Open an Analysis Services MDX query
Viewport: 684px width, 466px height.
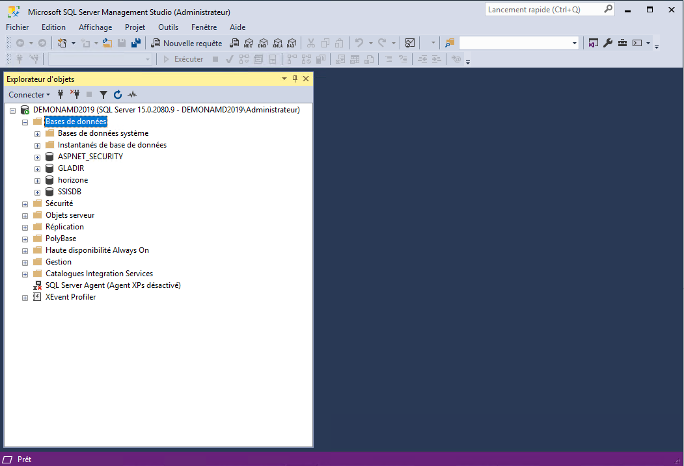[x=249, y=43]
